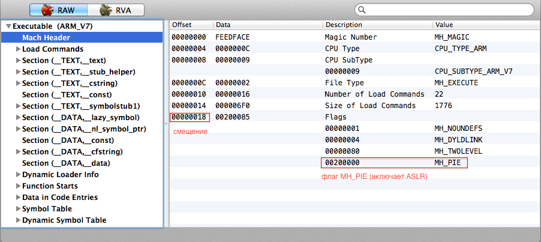The image size is (541, 242).
Task: Expand Section (__DATA,__cfstring) node
Action: coord(18,151)
